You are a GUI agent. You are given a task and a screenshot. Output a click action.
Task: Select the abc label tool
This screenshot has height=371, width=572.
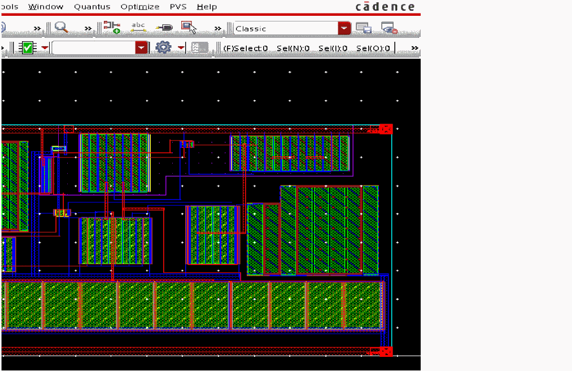pos(138,28)
